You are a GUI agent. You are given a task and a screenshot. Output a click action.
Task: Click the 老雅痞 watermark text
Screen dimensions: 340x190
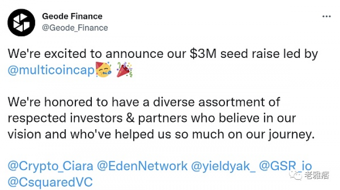tap(316, 175)
